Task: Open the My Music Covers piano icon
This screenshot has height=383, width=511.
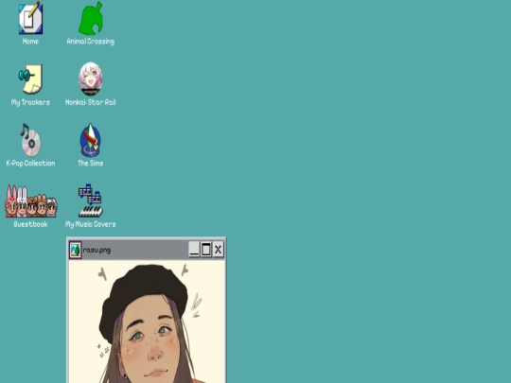Action: coord(91,200)
